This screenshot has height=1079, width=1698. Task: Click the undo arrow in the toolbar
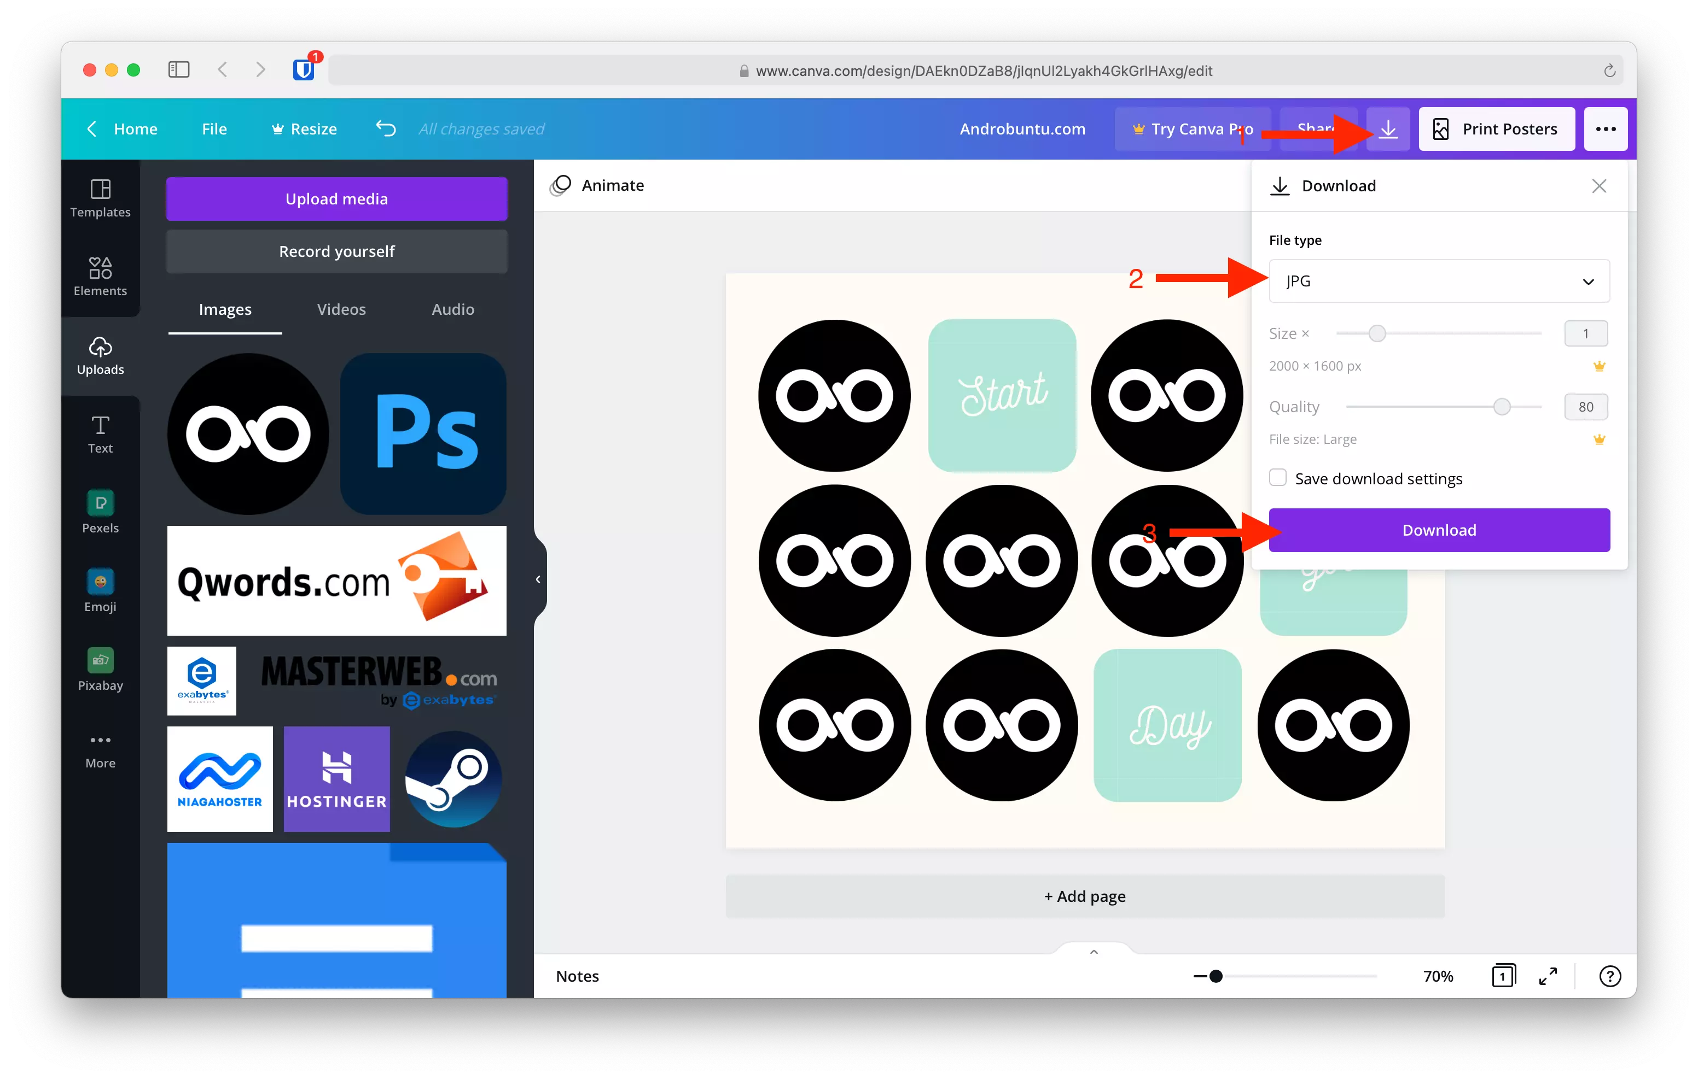click(x=385, y=128)
